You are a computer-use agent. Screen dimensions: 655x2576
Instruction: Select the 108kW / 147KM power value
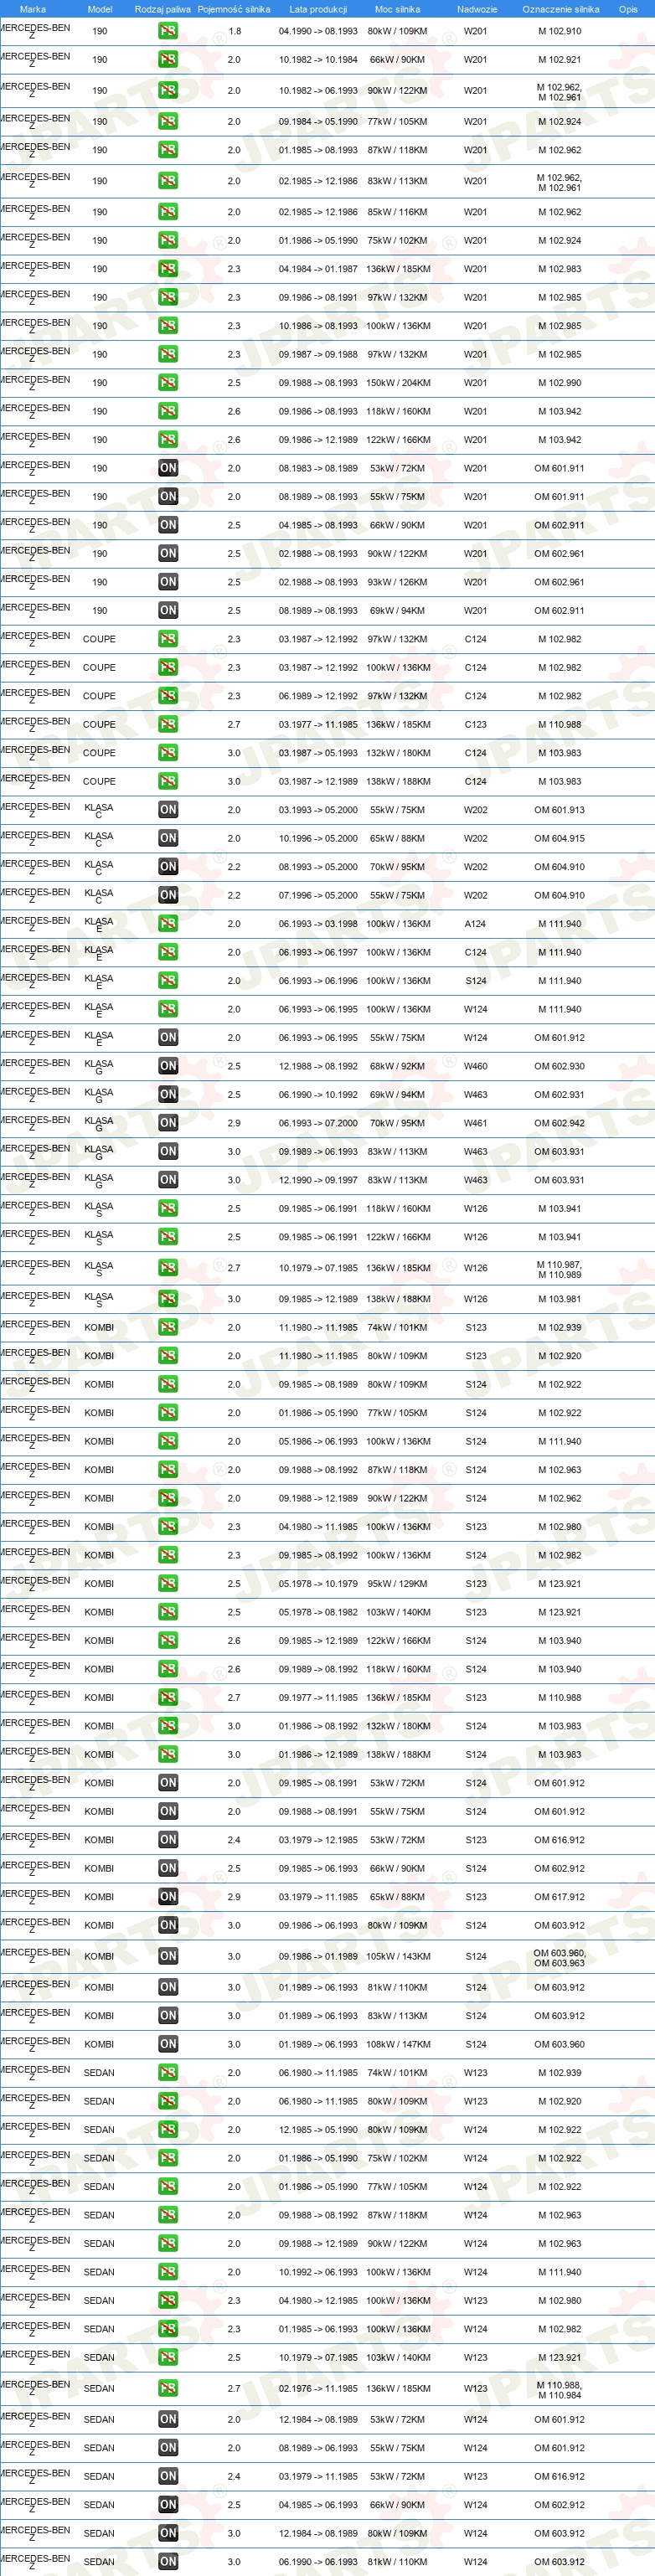(397, 2045)
